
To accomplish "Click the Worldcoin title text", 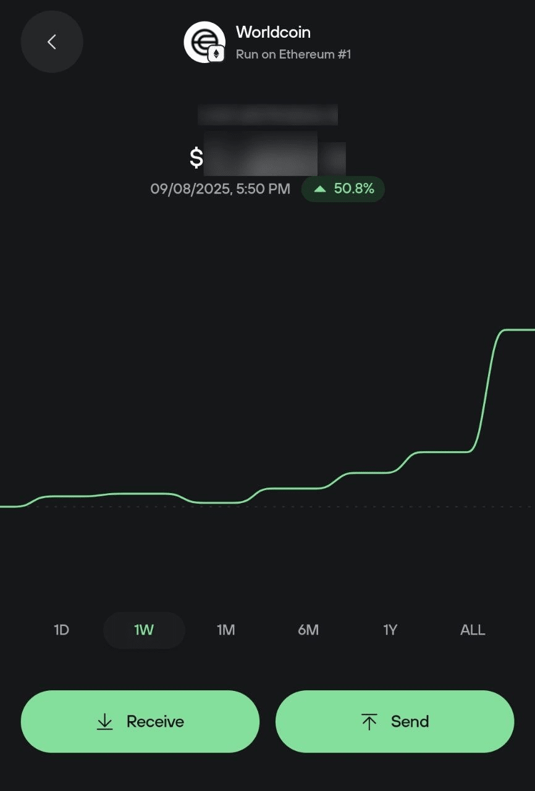I will (273, 32).
